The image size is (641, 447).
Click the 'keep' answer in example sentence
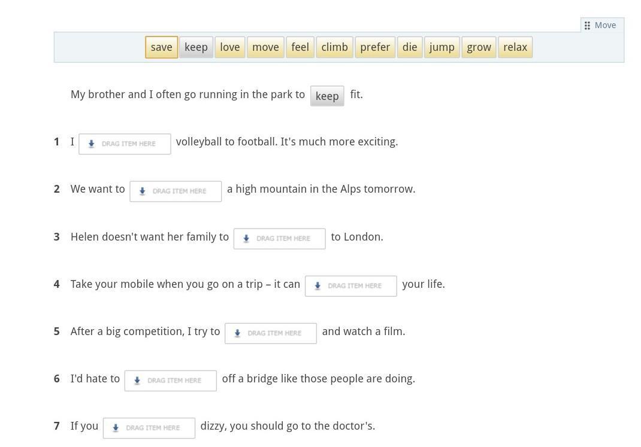tap(327, 96)
